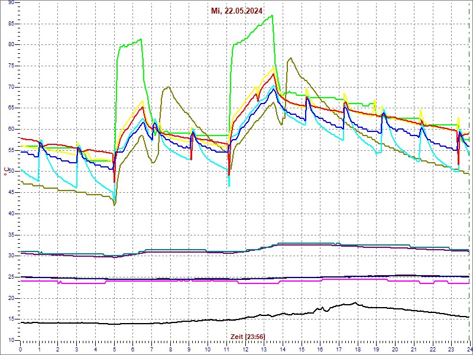Click the time-axis hour label '8'

pos(170,349)
